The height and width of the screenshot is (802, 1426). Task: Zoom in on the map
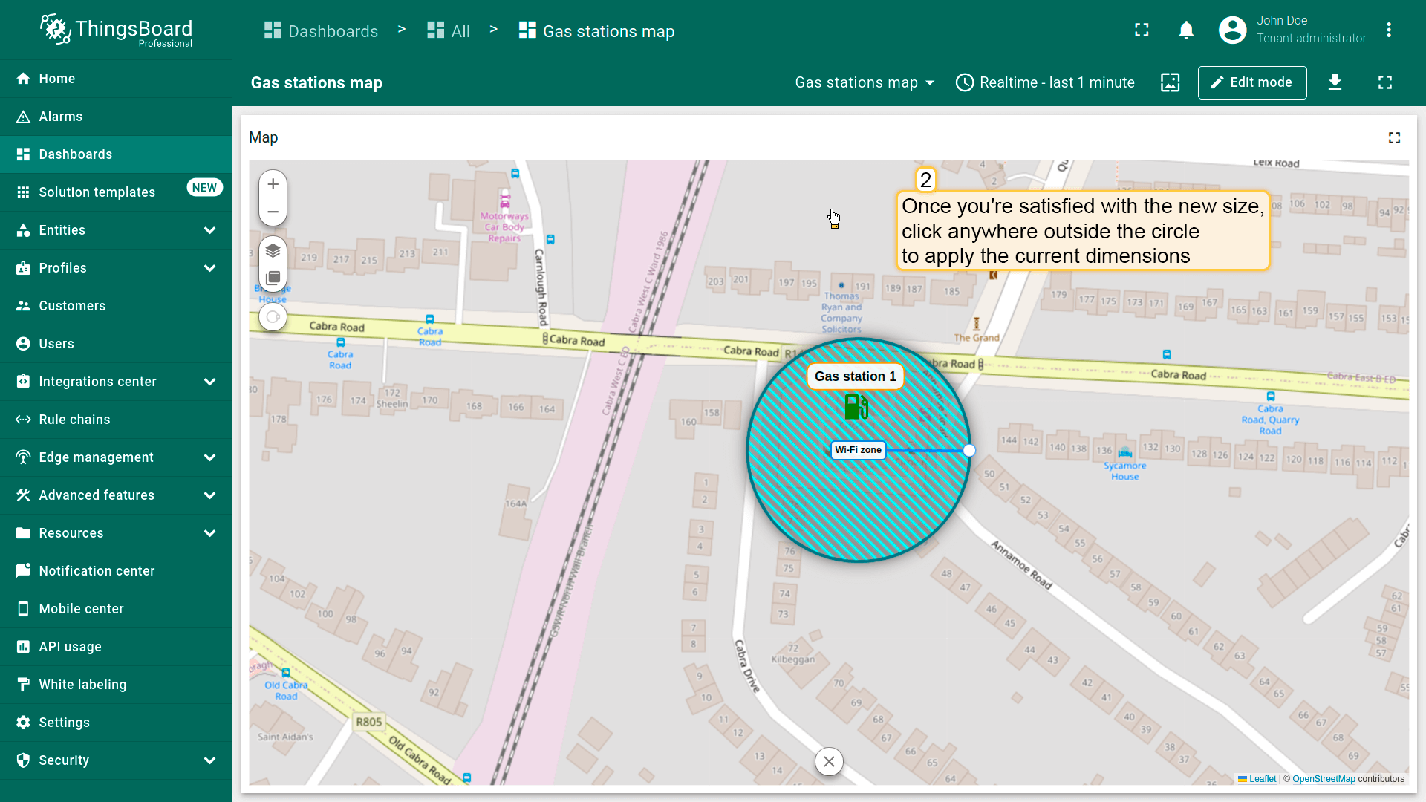pyautogui.click(x=273, y=184)
